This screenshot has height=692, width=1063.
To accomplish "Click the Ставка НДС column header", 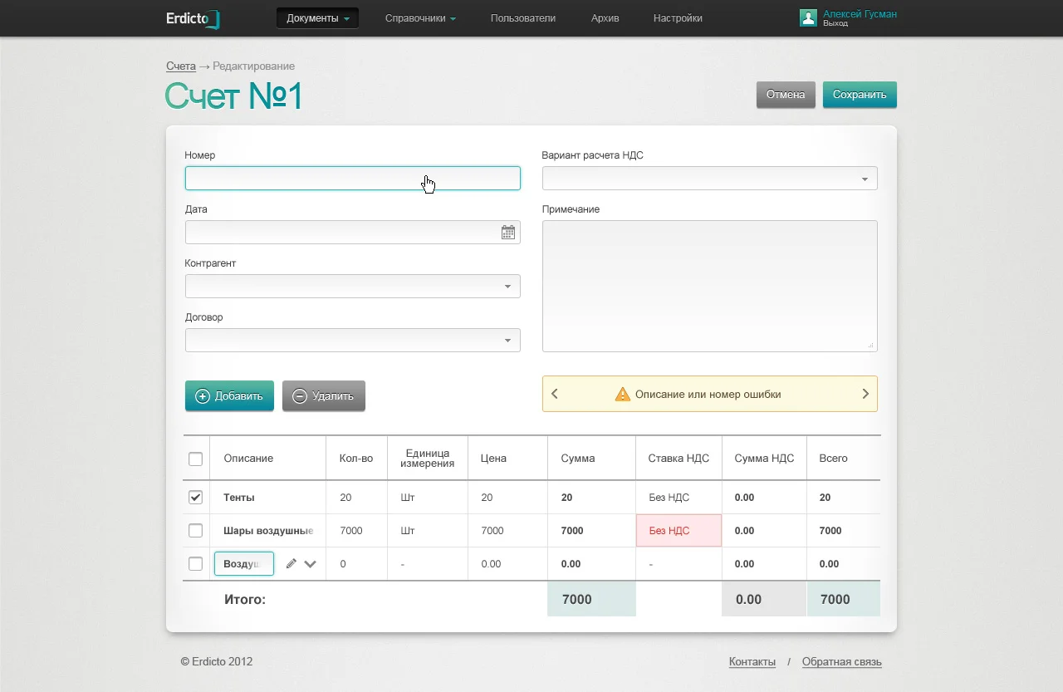I will pyautogui.click(x=678, y=459).
